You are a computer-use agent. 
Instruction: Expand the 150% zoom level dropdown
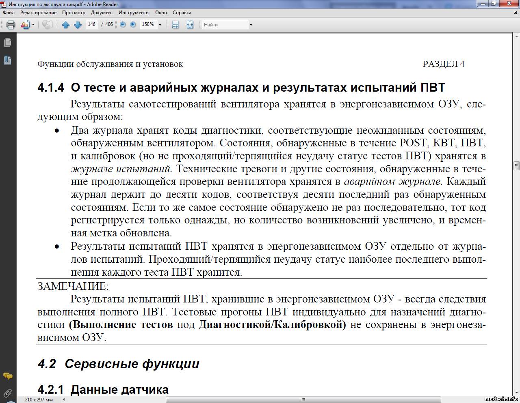(x=160, y=25)
